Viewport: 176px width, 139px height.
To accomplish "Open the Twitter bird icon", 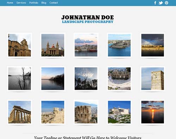I will point(161,3).
